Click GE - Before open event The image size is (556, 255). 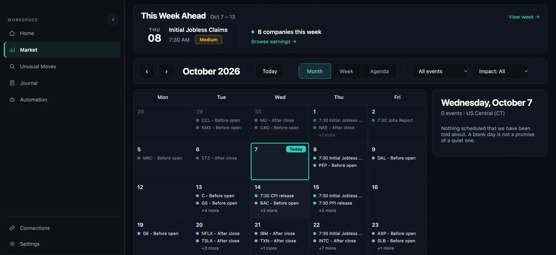(158, 234)
